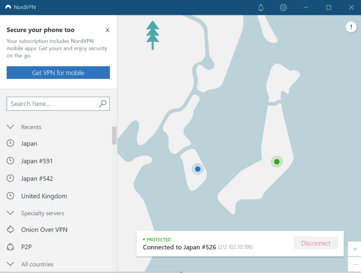Select Japan #542 from recents
Screen dimensions: 361x273
(37, 178)
